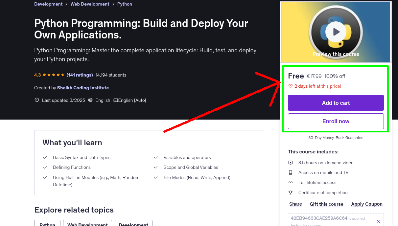
Task: Click the certificate trophy icon
Action: (x=291, y=192)
